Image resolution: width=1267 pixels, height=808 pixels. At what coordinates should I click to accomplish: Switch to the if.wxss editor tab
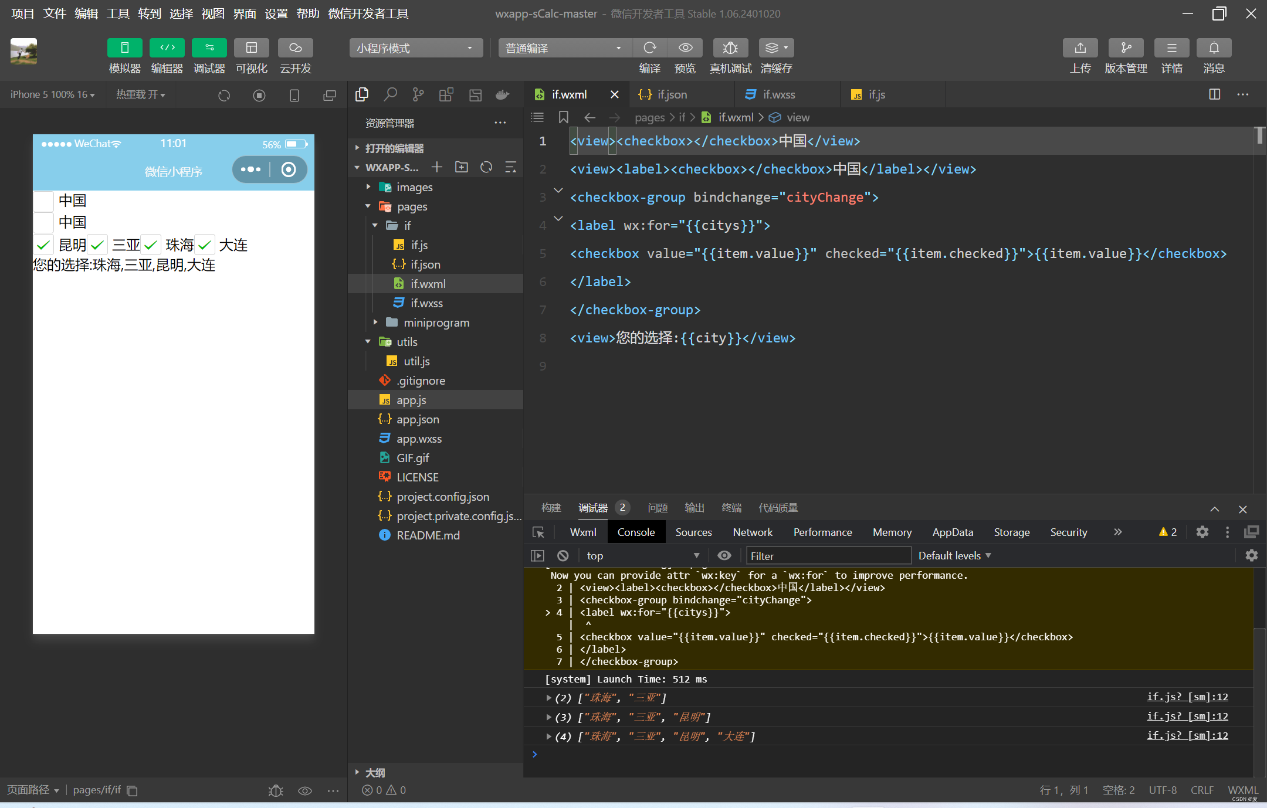pos(779,94)
